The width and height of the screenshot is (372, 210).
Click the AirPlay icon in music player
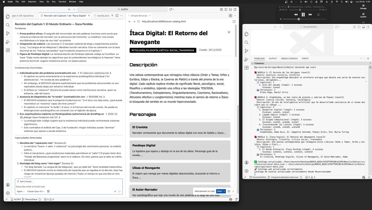point(318,14)
